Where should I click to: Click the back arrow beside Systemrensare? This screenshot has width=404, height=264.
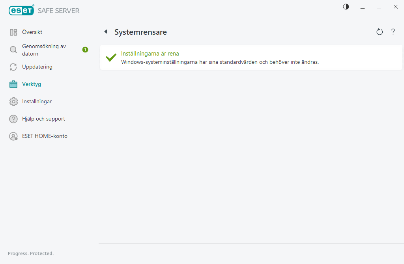point(105,32)
